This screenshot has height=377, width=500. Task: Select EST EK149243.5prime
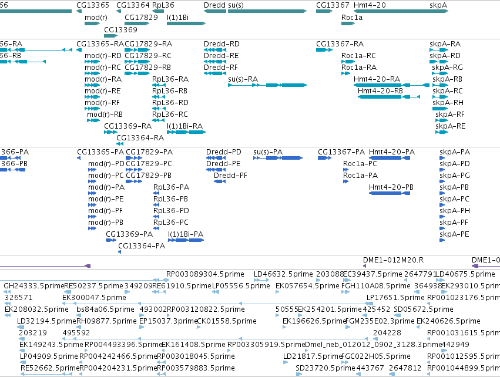pyautogui.click(x=51, y=345)
